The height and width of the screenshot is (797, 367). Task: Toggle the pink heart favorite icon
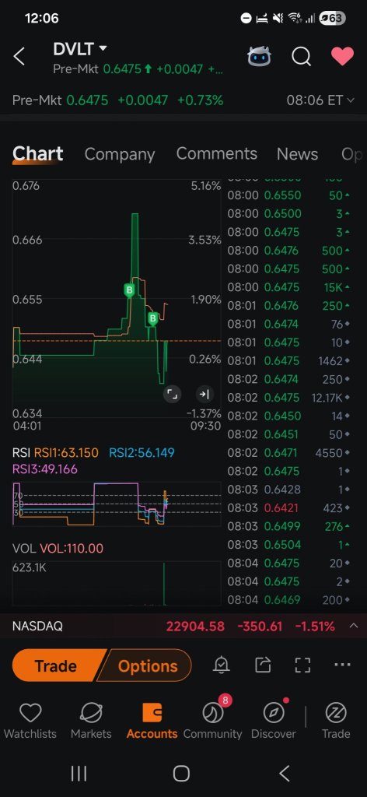coord(342,56)
